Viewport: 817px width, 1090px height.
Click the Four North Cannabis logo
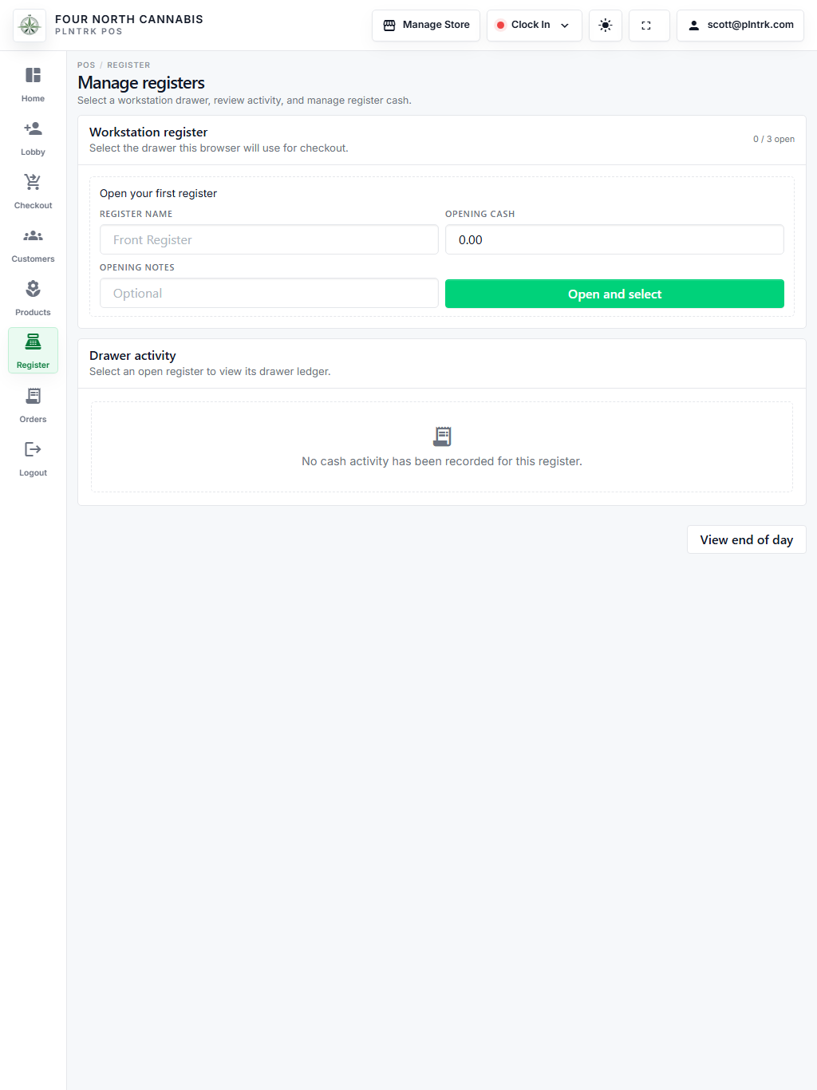[30, 26]
